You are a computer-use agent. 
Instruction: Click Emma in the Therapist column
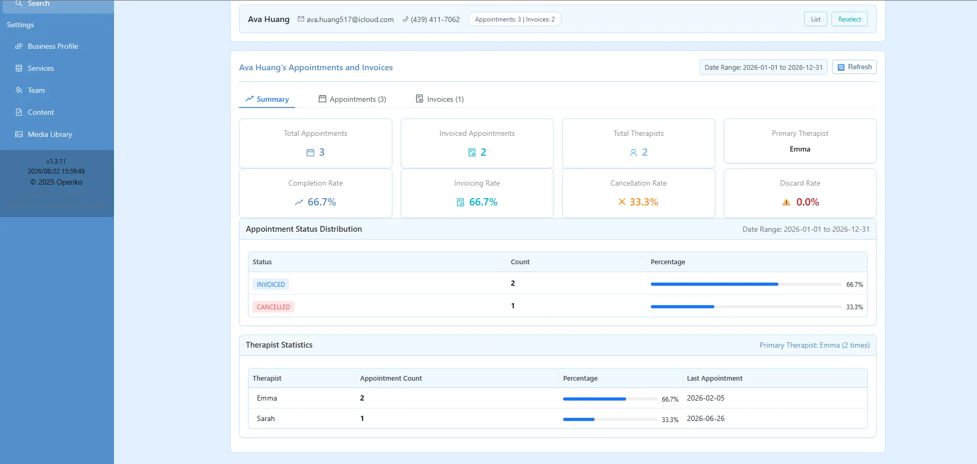267,398
